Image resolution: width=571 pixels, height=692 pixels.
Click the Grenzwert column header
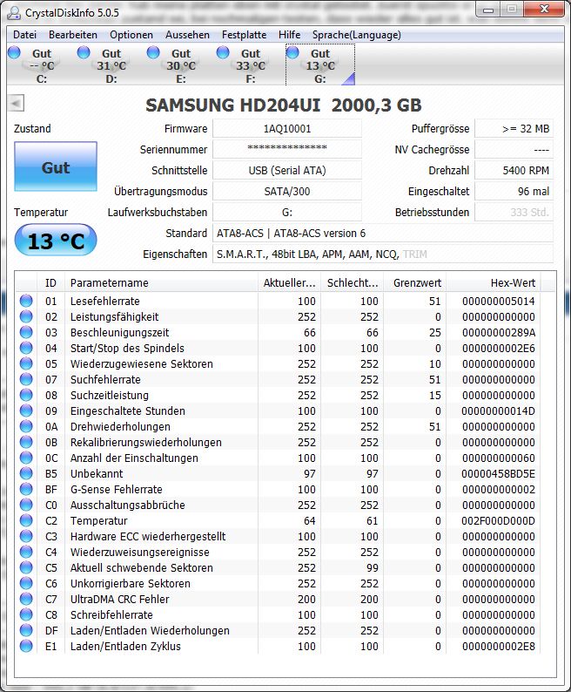[415, 283]
